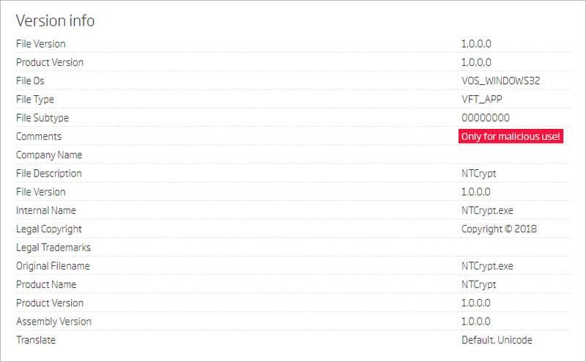586x362 pixels.
Task: Select the File Type row label
Action: click(x=35, y=99)
